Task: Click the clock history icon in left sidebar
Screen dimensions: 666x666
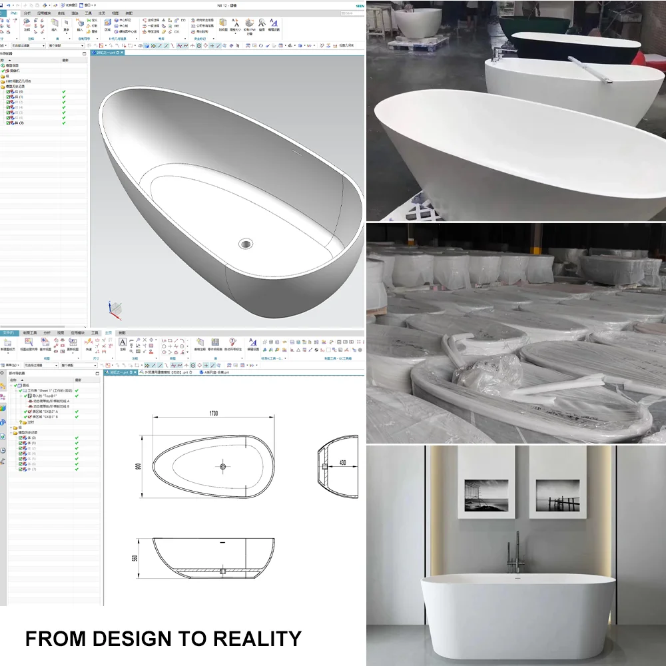Action: (x=3, y=450)
